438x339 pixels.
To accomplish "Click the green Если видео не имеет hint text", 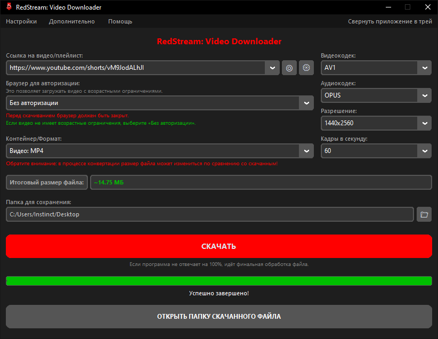I will [101, 123].
